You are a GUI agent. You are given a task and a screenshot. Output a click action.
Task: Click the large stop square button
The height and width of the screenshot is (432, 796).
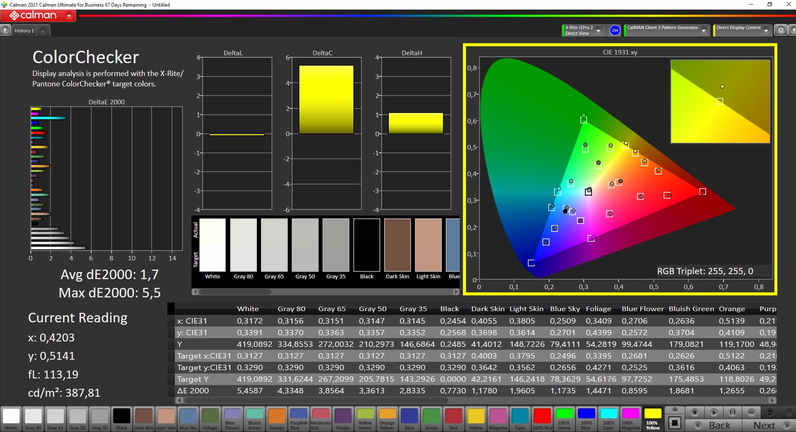pos(675,423)
